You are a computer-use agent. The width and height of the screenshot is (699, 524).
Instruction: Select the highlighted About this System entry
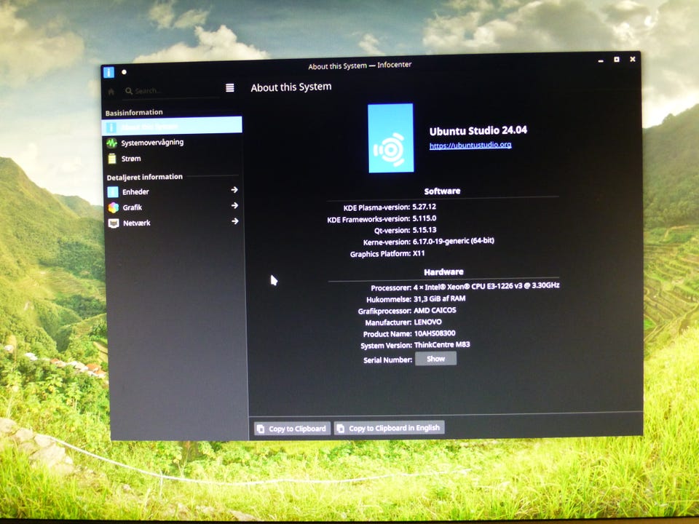(172, 126)
